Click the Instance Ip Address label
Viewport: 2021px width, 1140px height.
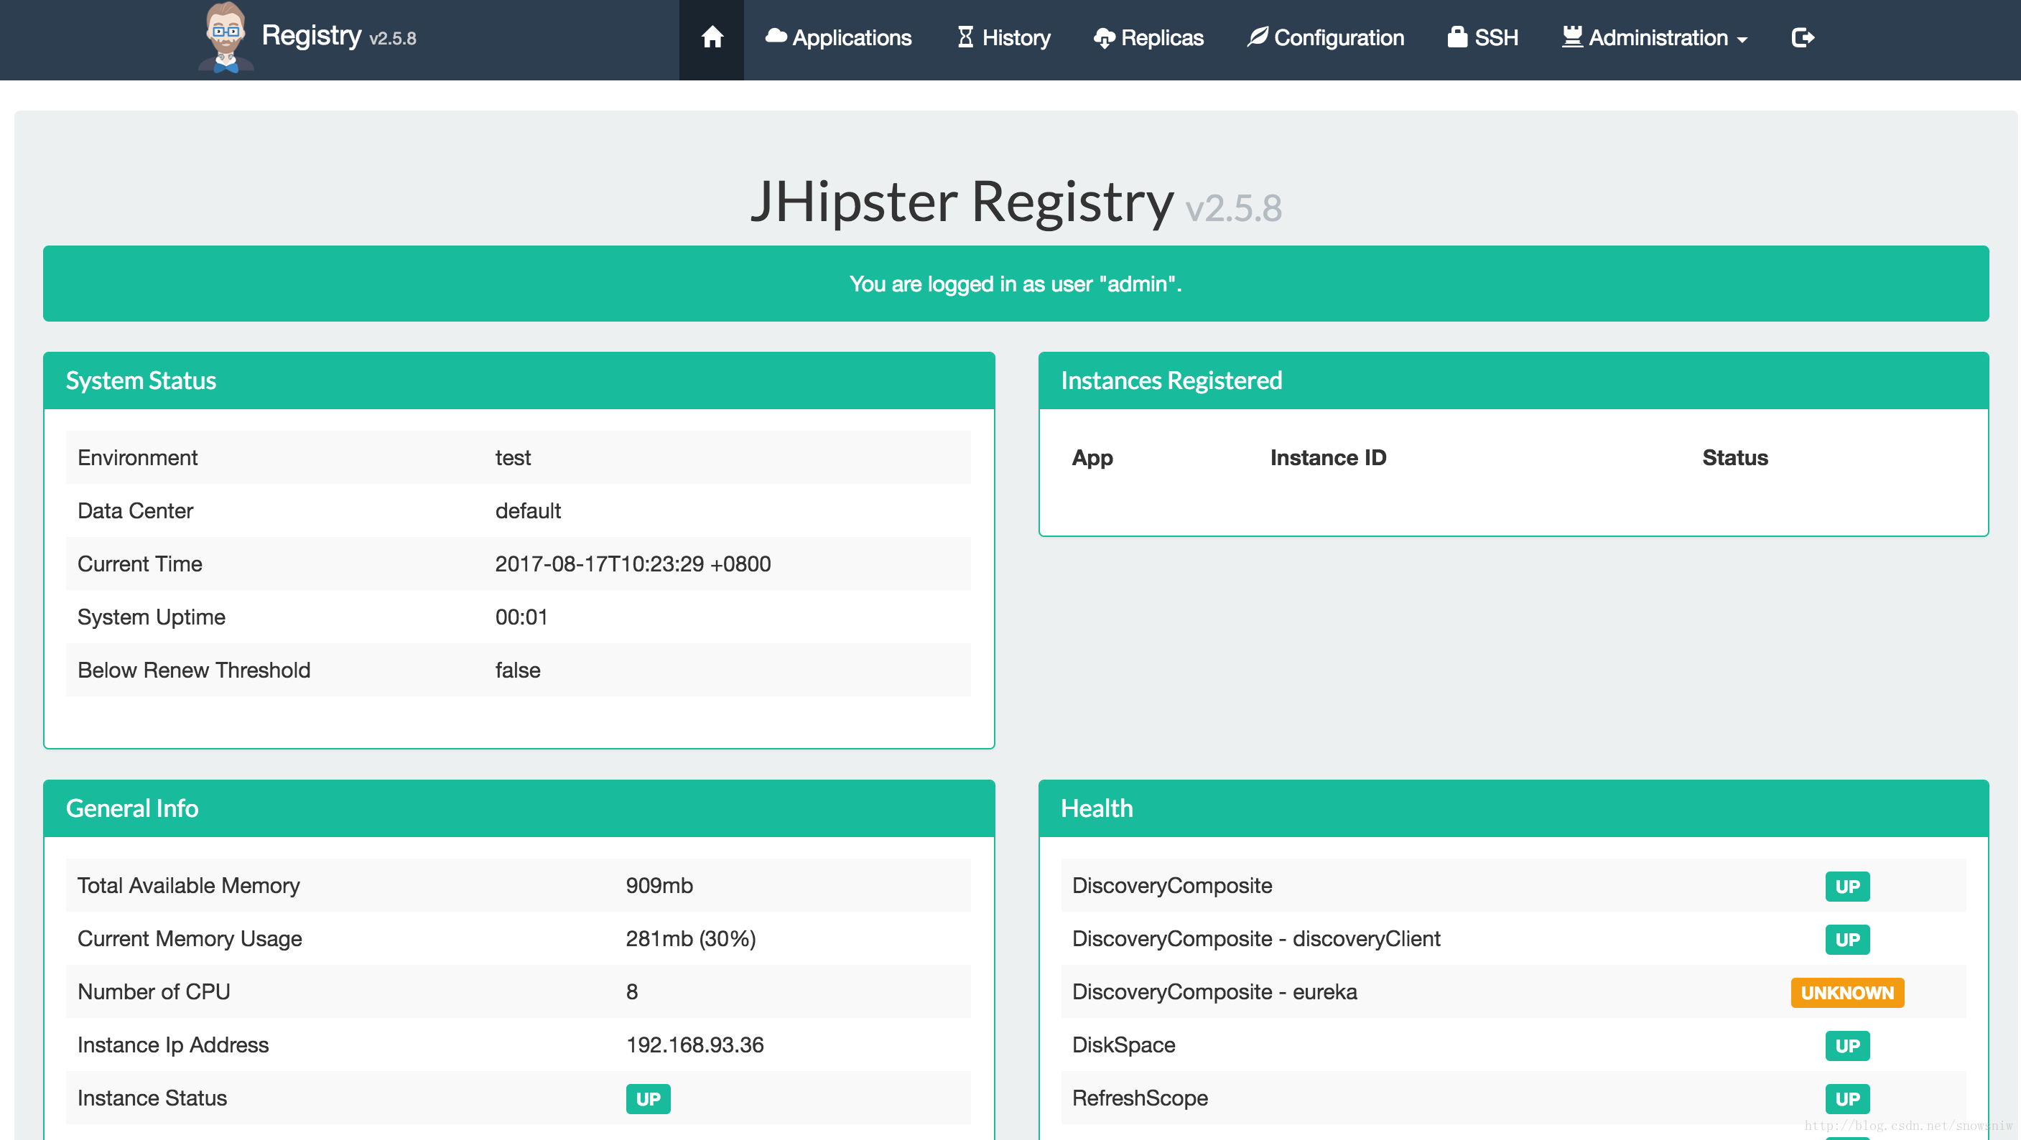pos(172,1045)
